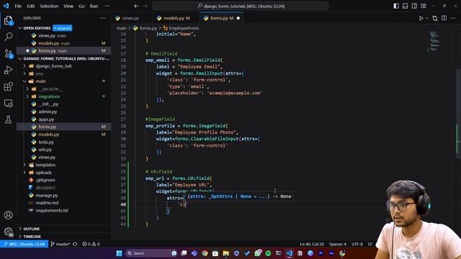The height and width of the screenshot is (259, 461).
Task: Go forward with the navigation arrow
Action: (146, 6)
